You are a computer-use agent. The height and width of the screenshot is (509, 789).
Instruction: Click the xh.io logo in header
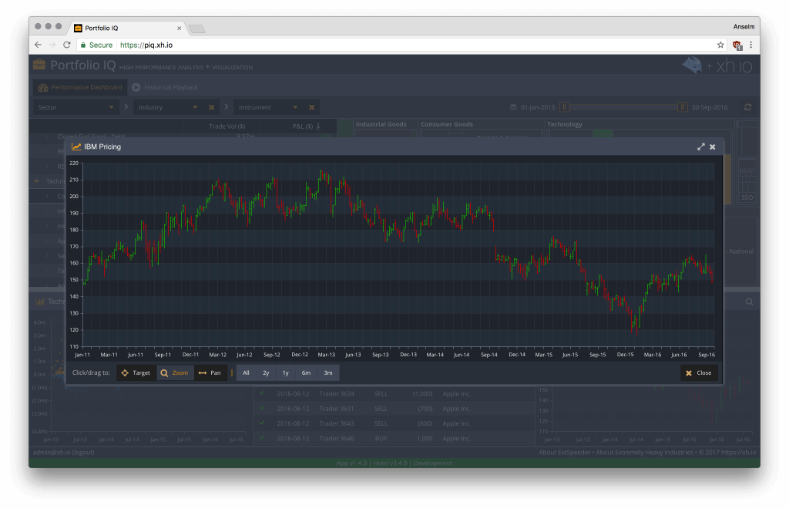click(x=717, y=66)
